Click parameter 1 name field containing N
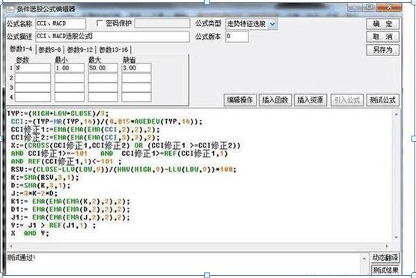Viewport: 416px width, 278px height. (x=33, y=68)
